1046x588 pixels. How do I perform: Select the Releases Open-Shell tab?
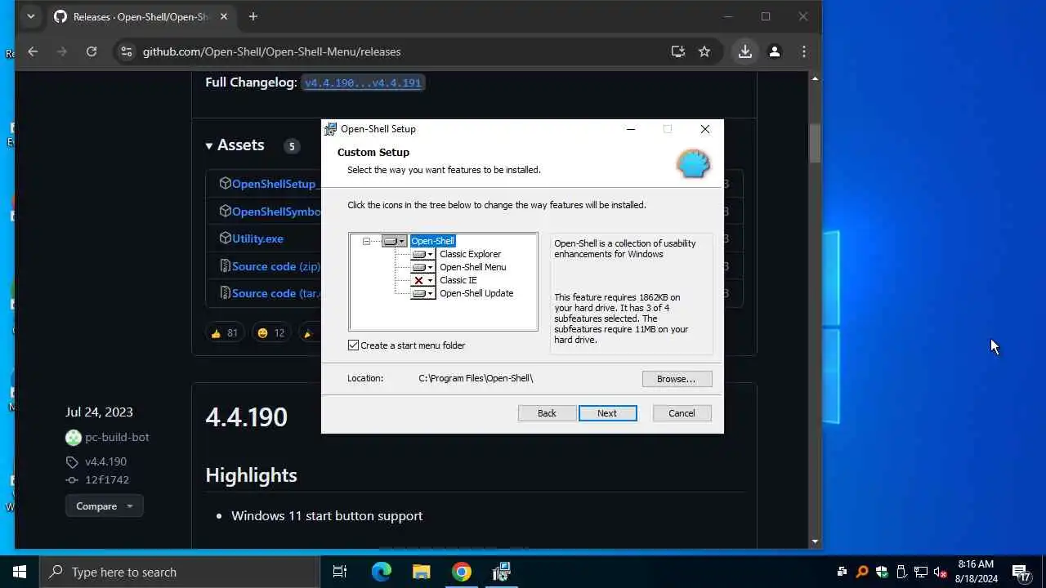tap(142, 16)
